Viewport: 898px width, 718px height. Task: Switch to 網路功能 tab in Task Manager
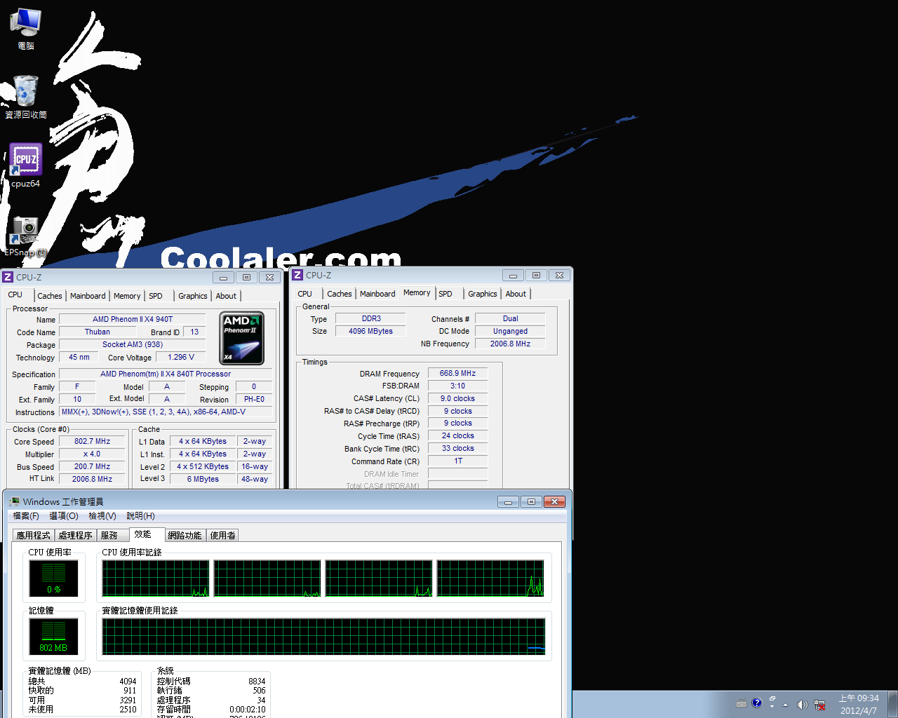click(185, 535)
